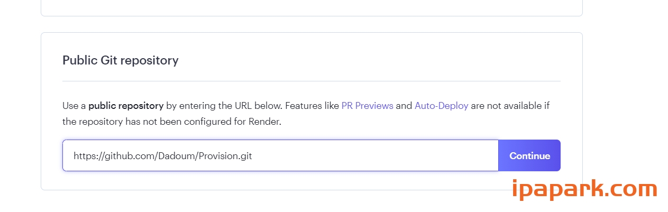Click the divider line below the heading
This screenshot has width=668, height=212.
(x=311, y=81)
